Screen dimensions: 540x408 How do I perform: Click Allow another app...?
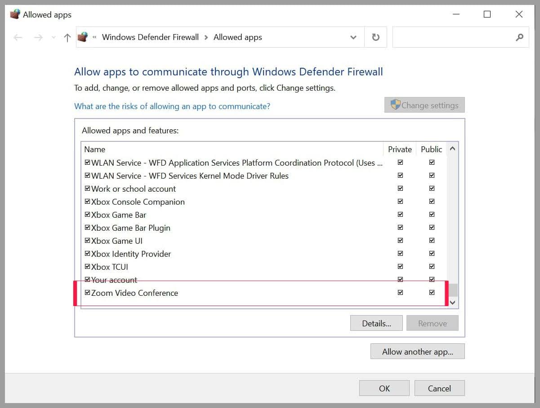[418, 351]
